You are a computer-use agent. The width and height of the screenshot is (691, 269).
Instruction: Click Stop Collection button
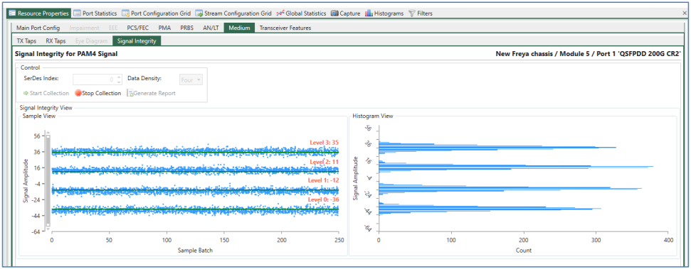[x=97, y=93]
